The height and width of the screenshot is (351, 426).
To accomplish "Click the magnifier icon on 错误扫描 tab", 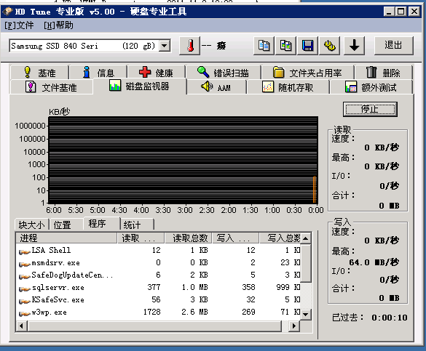I will point(203,72).
